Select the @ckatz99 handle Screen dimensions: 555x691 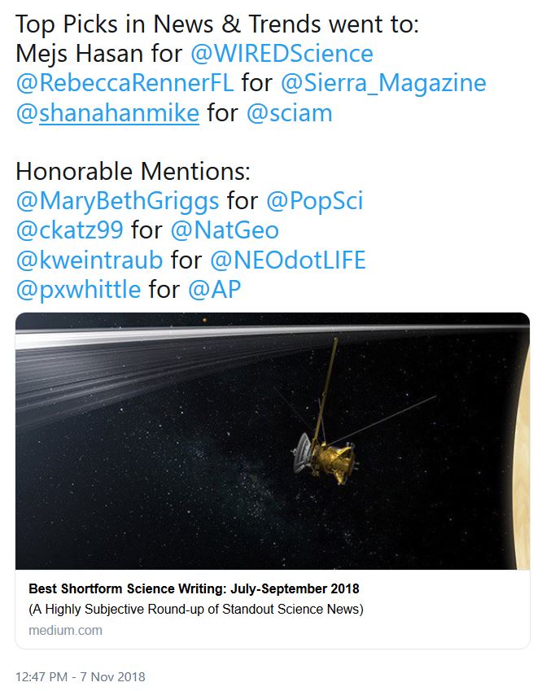(69, 230)
